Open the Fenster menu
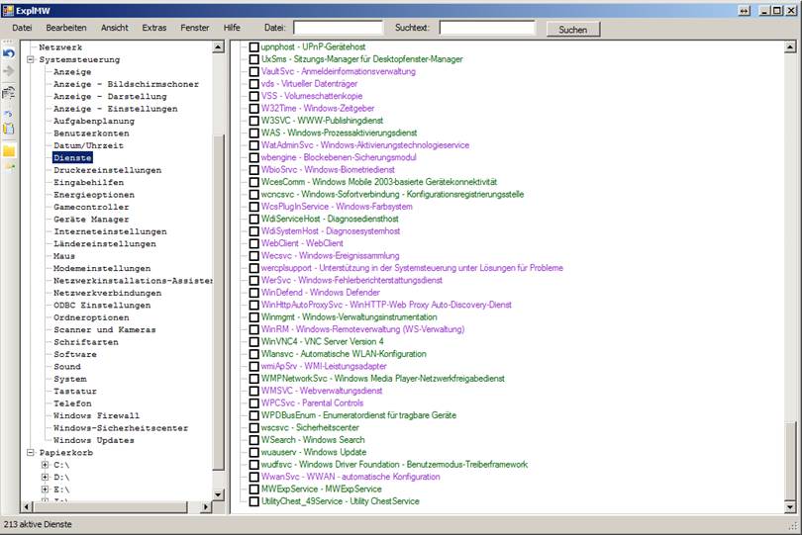Viewport: 802px width, 535px height. pos(195,28)
